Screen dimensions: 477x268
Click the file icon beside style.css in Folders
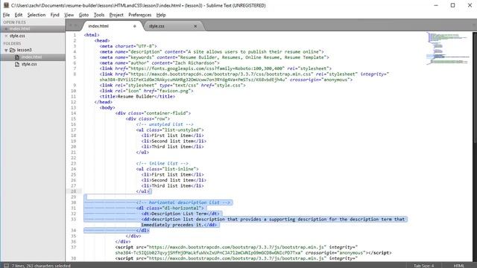pyautogui.click(x=17, y=64)
